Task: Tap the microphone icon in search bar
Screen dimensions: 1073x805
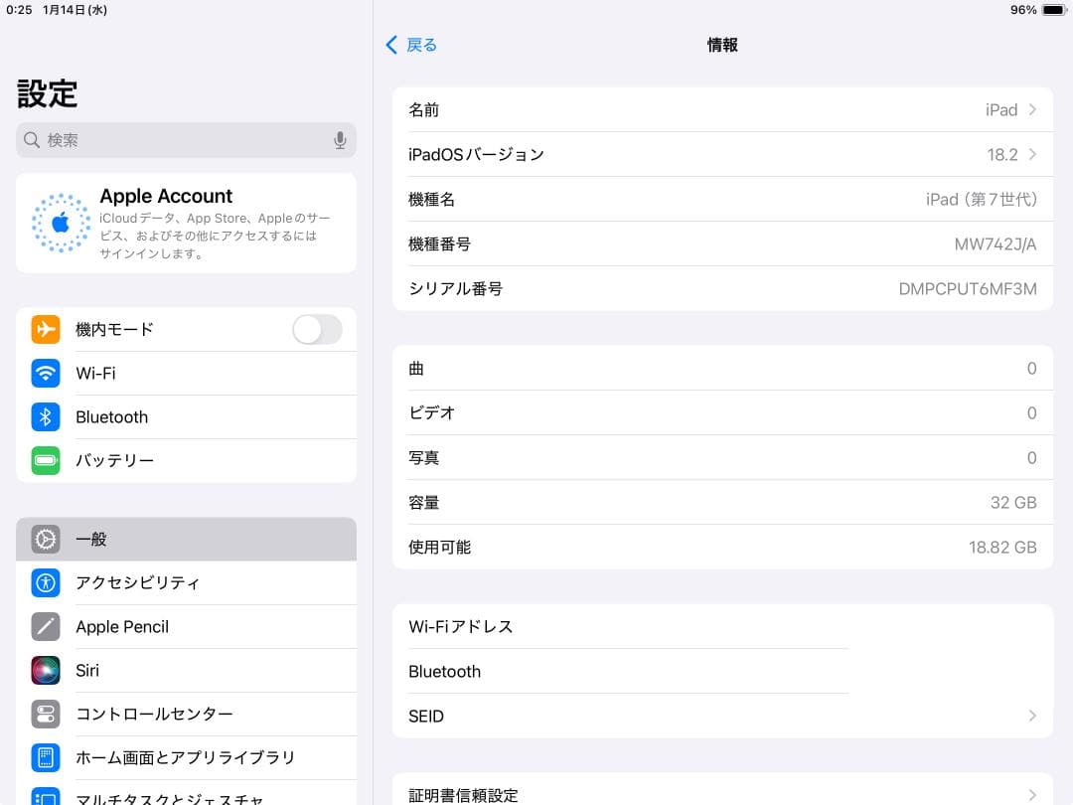Action: [x=340, y=140]
